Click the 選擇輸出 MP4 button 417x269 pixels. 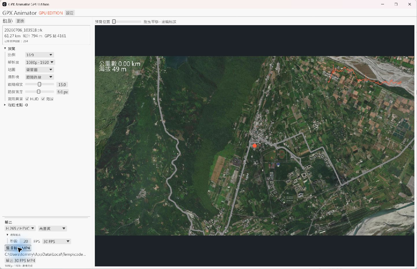[18, 248]
